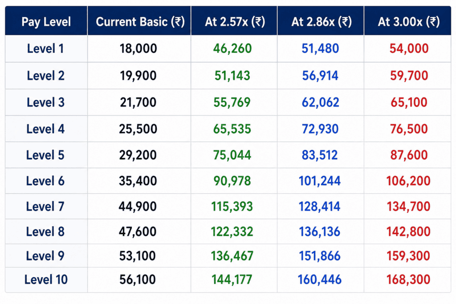Click the red value 106,200
Image resolution: width=456 pixels, height=304 pixels.
tap(408, 181)
